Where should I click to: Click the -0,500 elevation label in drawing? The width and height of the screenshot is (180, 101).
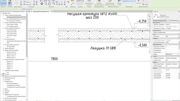pos(142,45)
